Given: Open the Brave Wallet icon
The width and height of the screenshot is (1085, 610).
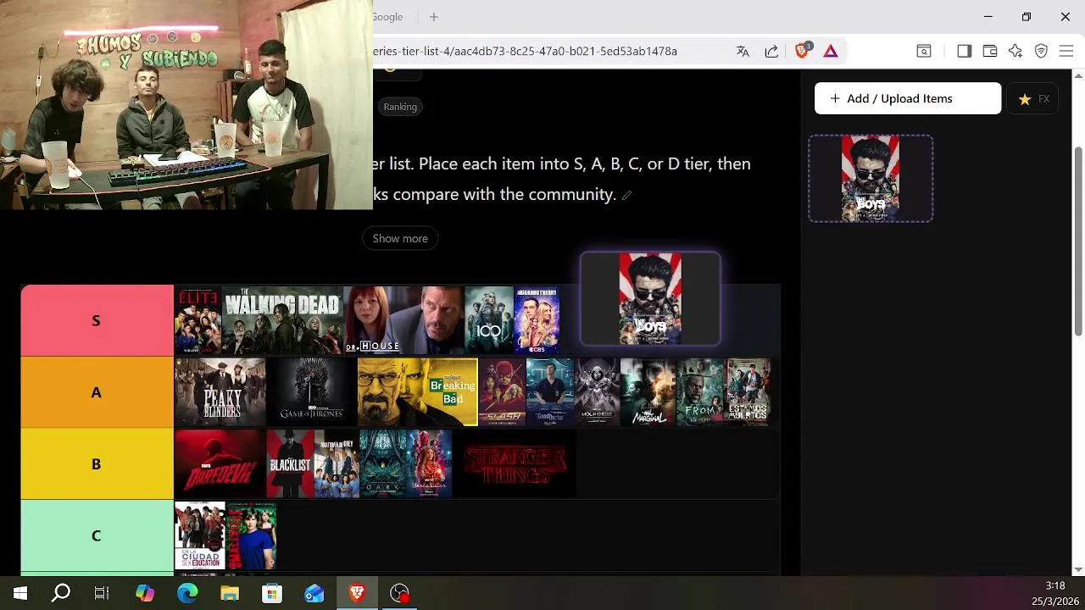Looking at the screenshot, I should pyautogui.click(x=989, y=51).
